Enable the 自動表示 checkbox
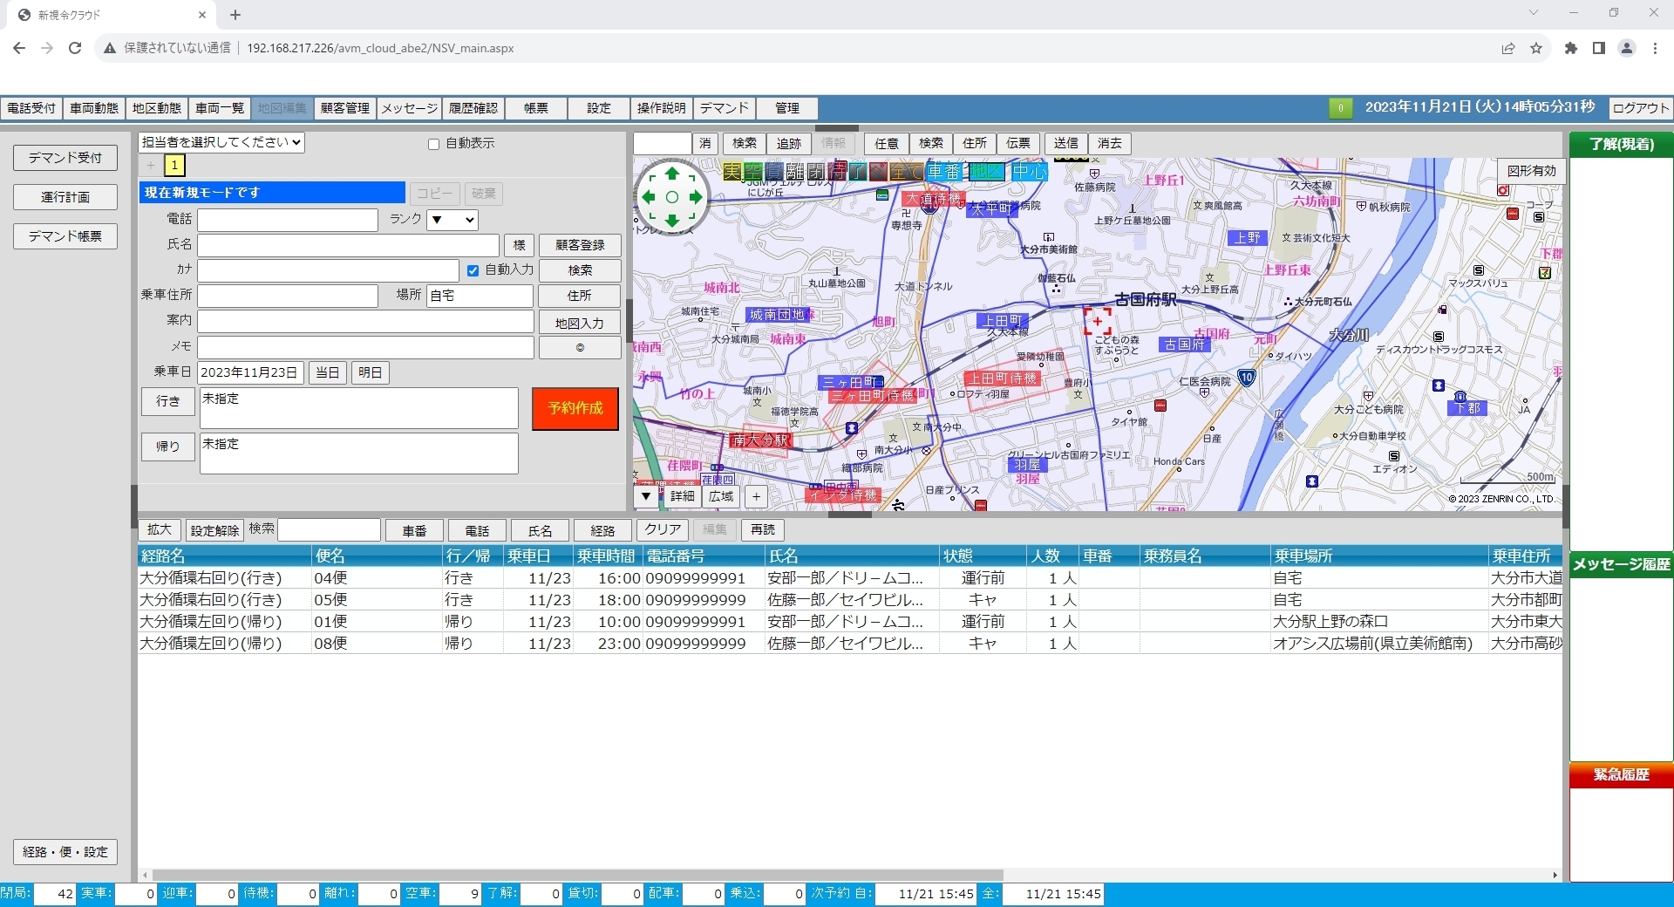The height and width of the screenshot is (907, 1674). tap(433, 144)
